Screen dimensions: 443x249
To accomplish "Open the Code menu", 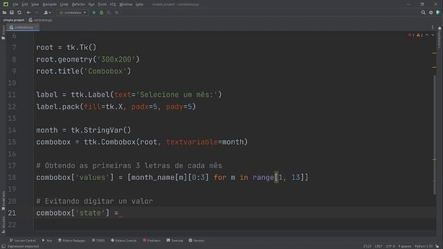I will [x=64, y=4].
